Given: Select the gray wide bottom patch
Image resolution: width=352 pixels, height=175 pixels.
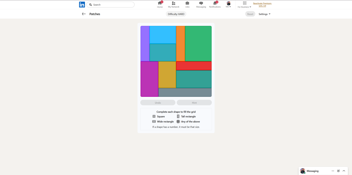Looking at the screenshot, I should click(185, 92).
